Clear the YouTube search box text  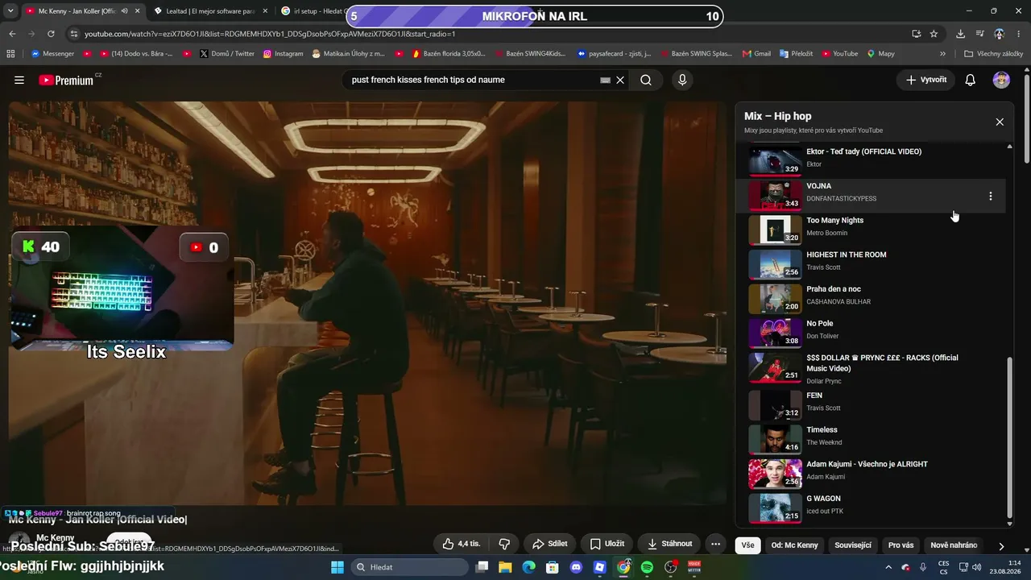(x=620, y=81)
